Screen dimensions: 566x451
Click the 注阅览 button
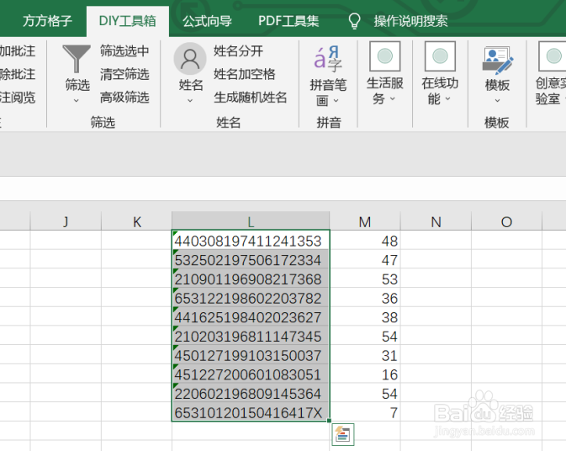[18, 98]
